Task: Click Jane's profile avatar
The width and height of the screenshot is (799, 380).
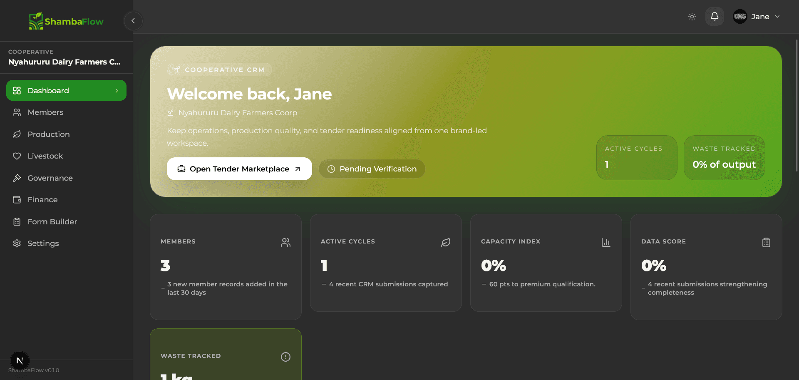Action: point(740,17)
